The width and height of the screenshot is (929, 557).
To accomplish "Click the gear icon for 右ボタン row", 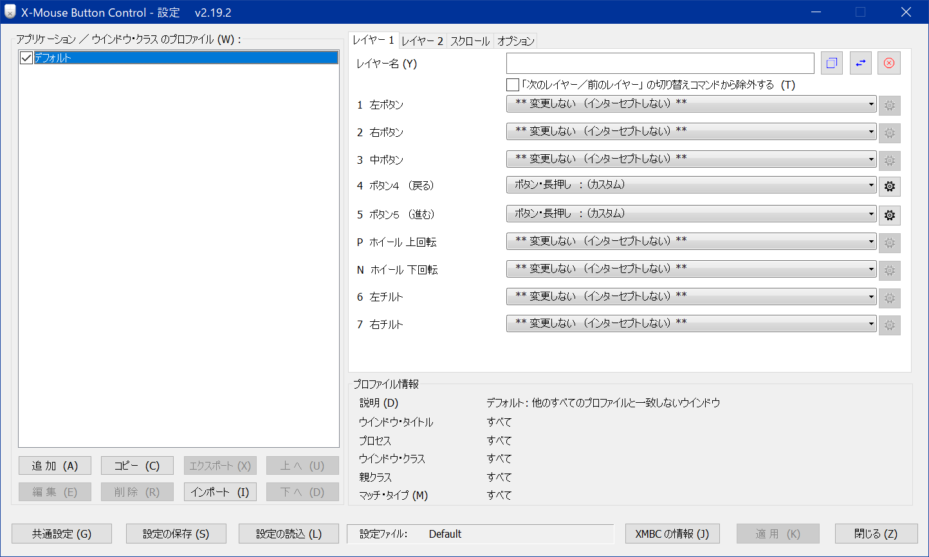I will click(x=890, y=133).
